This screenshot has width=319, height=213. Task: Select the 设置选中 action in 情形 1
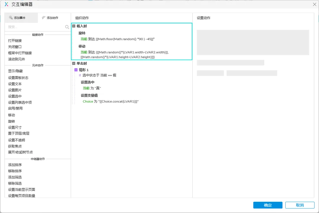(87, 82)
